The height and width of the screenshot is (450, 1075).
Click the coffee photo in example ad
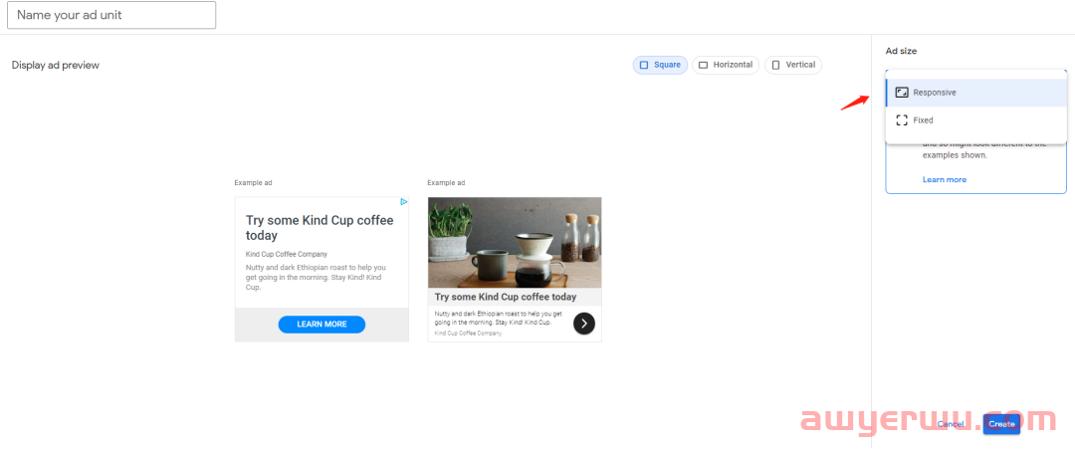(x=515, y=243)
